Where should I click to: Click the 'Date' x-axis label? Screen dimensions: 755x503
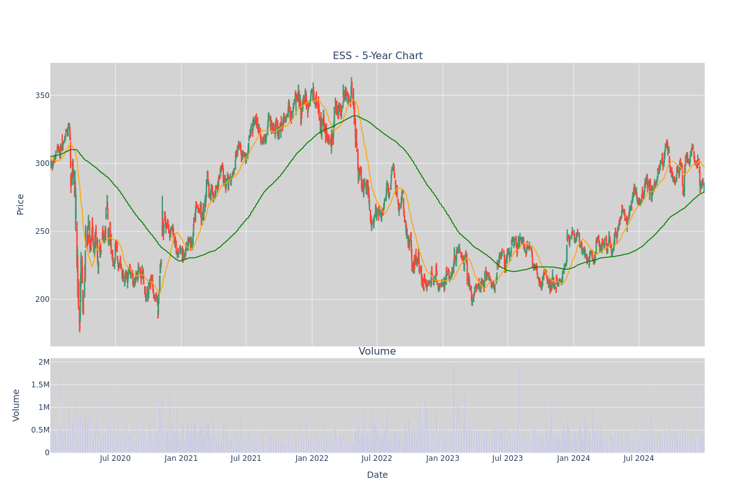(x=377, y=475)
